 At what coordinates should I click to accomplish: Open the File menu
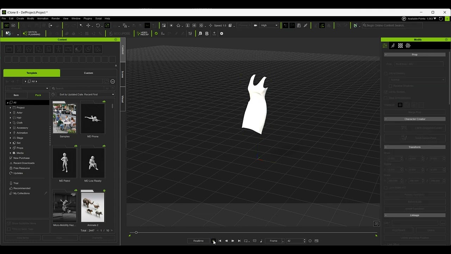(x=4, y=18)
